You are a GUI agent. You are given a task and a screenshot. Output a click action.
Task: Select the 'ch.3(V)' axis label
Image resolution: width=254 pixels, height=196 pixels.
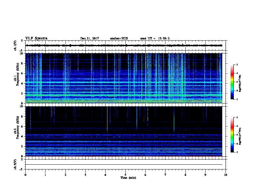click(x=15, y=164)
